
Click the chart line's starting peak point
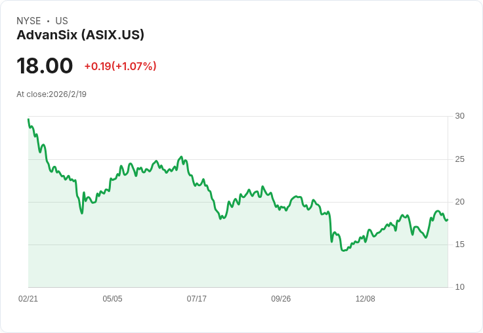(28, 119)
